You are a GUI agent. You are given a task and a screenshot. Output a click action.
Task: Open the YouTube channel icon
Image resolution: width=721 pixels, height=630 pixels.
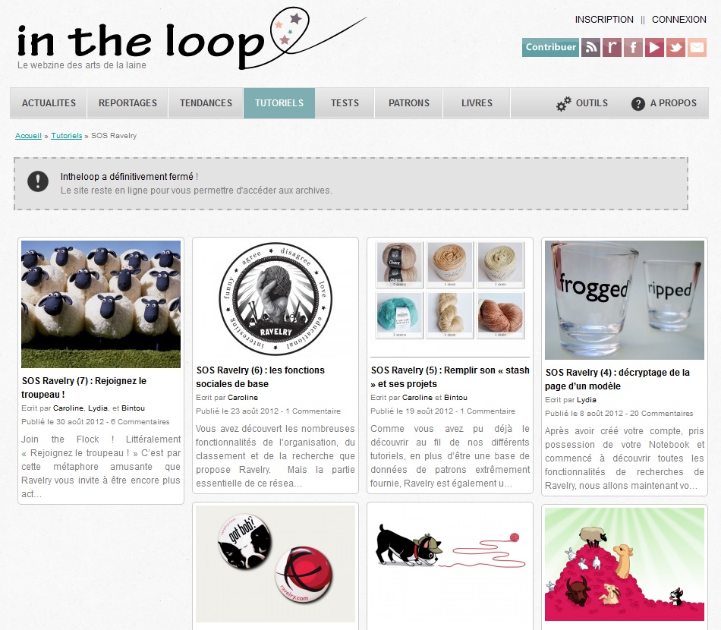[x=654, y=47]
